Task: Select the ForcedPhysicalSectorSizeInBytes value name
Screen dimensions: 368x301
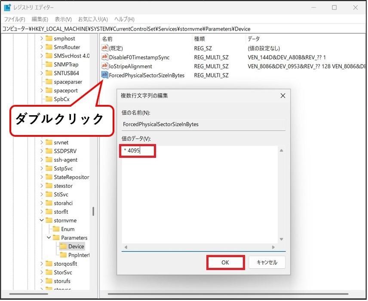Action: pos(147,75)
